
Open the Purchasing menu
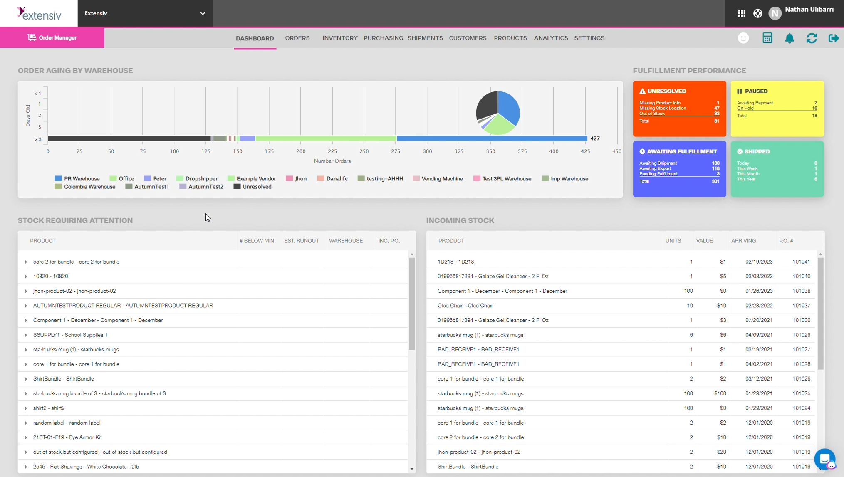pos(383,38)
